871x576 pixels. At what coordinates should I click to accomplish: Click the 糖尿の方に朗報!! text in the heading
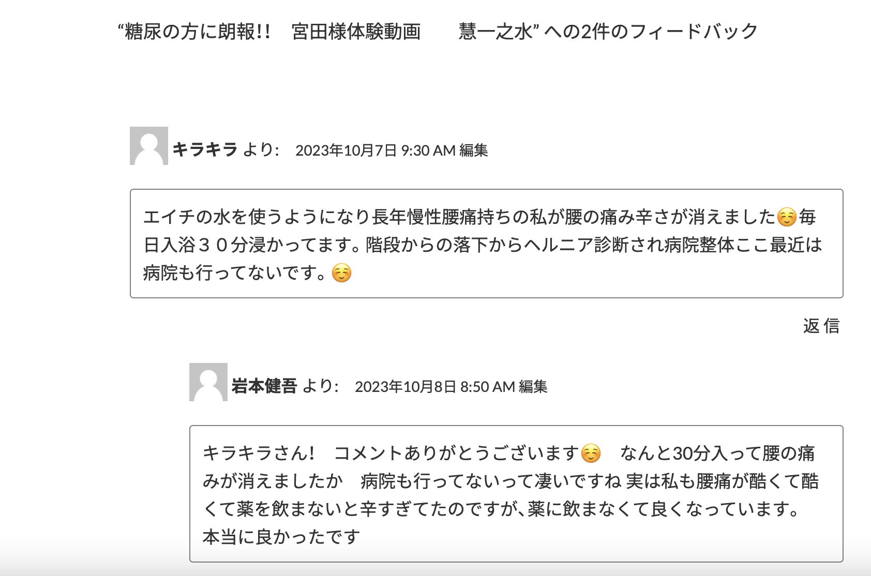[x=197, y=32]
